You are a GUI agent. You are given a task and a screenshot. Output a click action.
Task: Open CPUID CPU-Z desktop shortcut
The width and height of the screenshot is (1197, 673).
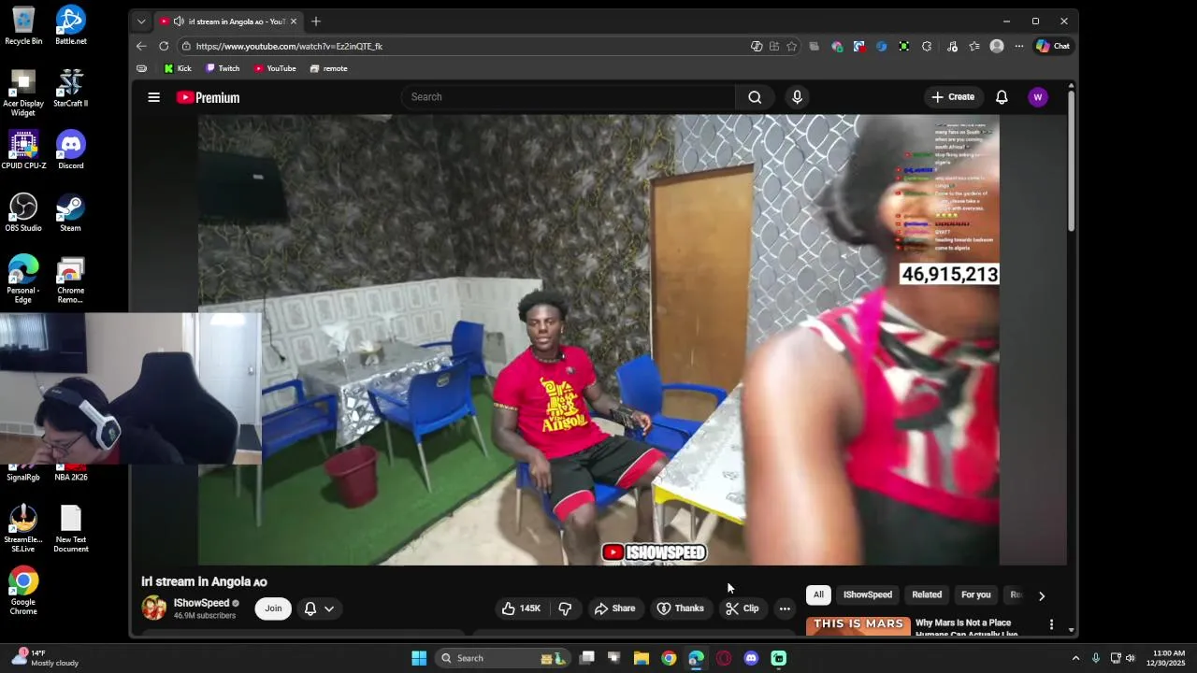point(23,150)
